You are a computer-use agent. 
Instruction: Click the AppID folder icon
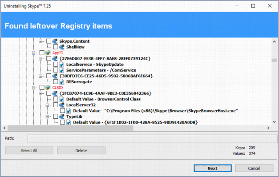48,53
